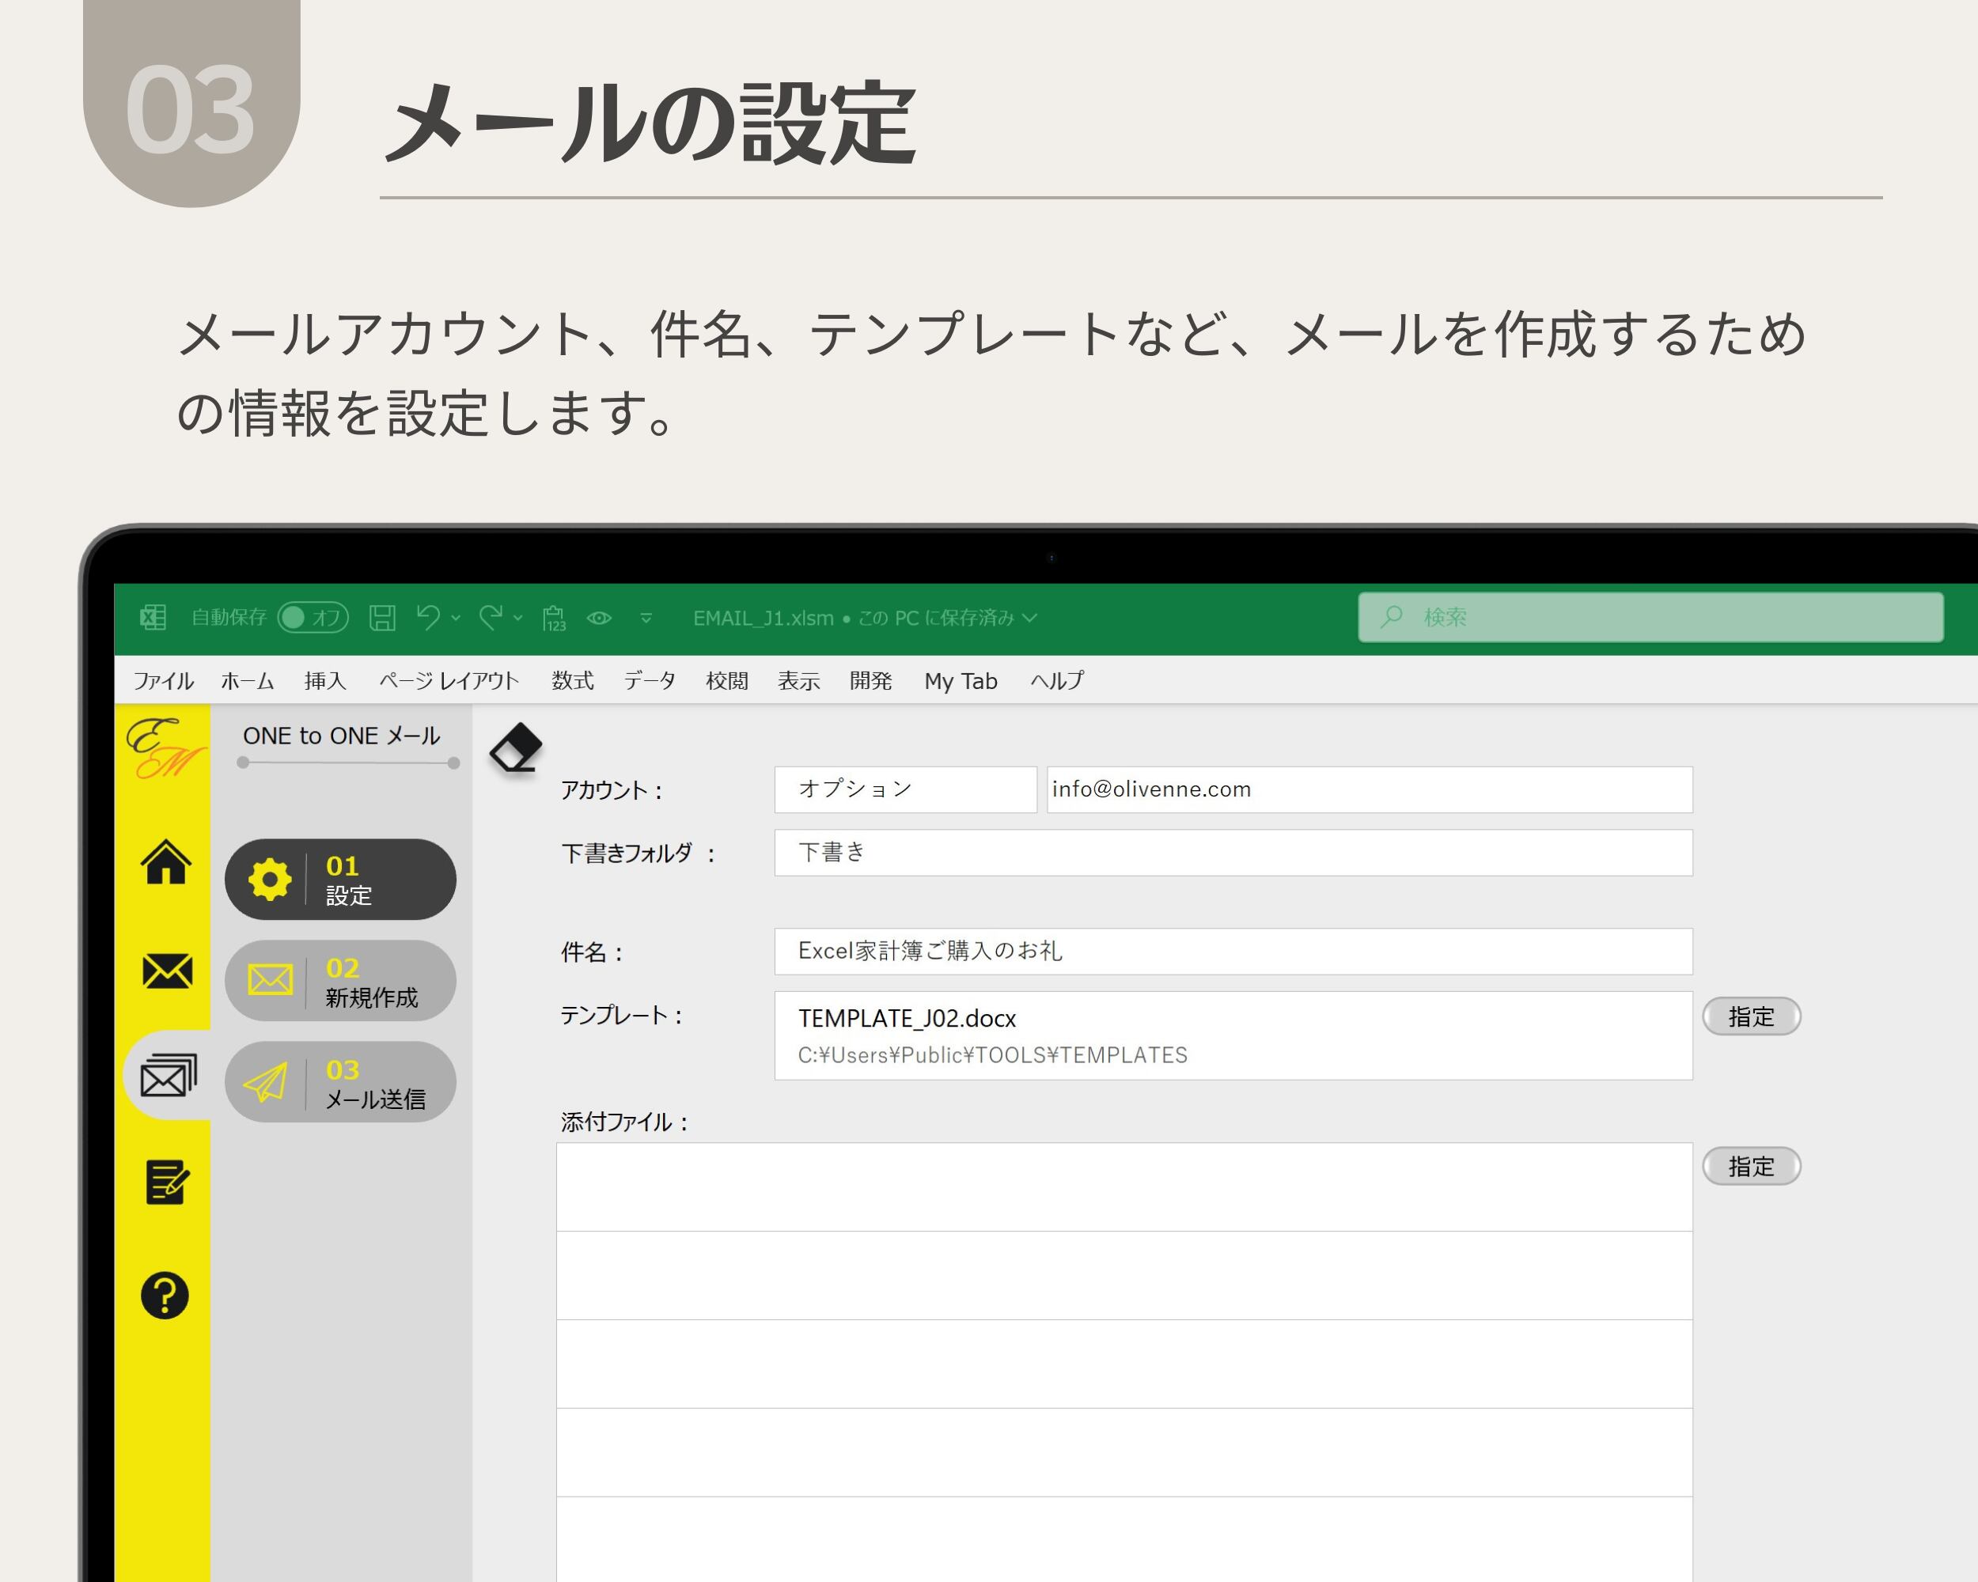Open the undo history dropdown arrow
This screenshot has height=1582, width=1978.
coord(456,618)
